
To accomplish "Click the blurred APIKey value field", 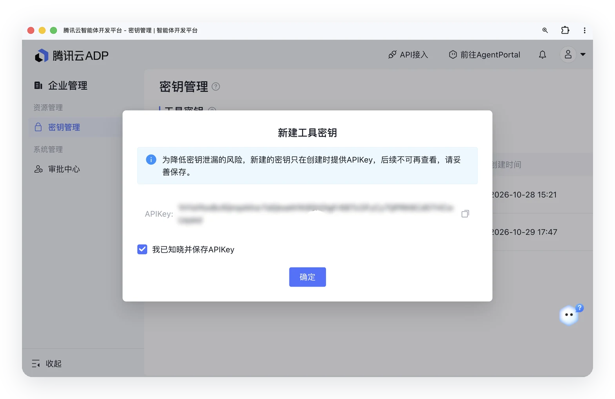I will pyautogui.click(x=316, y=214).
